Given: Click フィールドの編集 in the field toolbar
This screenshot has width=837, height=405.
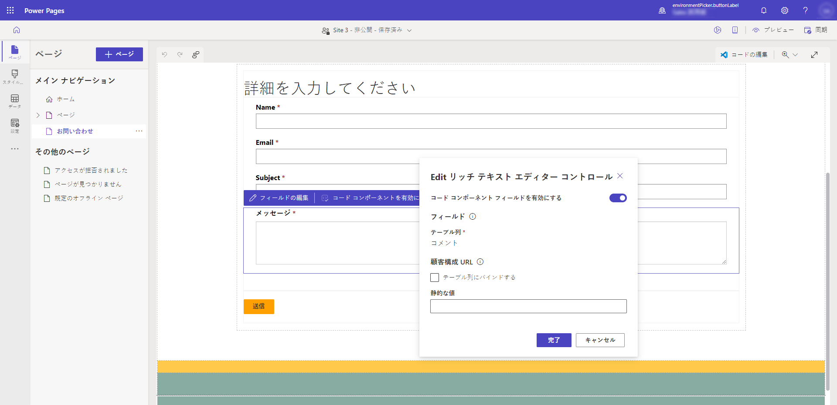Looking at the screenshot, I should click(279, 198).
